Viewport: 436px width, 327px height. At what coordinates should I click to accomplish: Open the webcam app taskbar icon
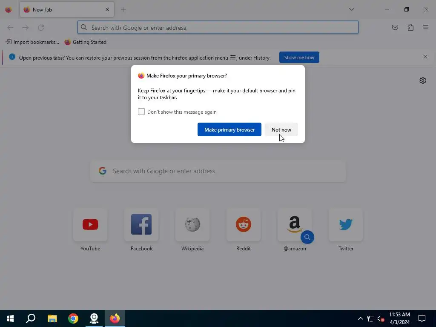pos(94,318)
